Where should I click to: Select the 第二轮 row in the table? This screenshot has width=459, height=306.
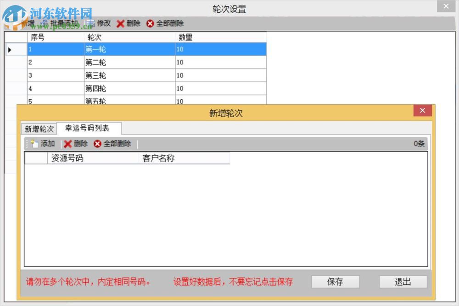click(x=95, y=62)
